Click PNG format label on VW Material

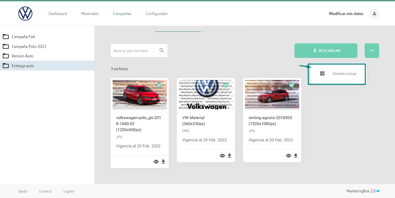(x=186, y=131)
